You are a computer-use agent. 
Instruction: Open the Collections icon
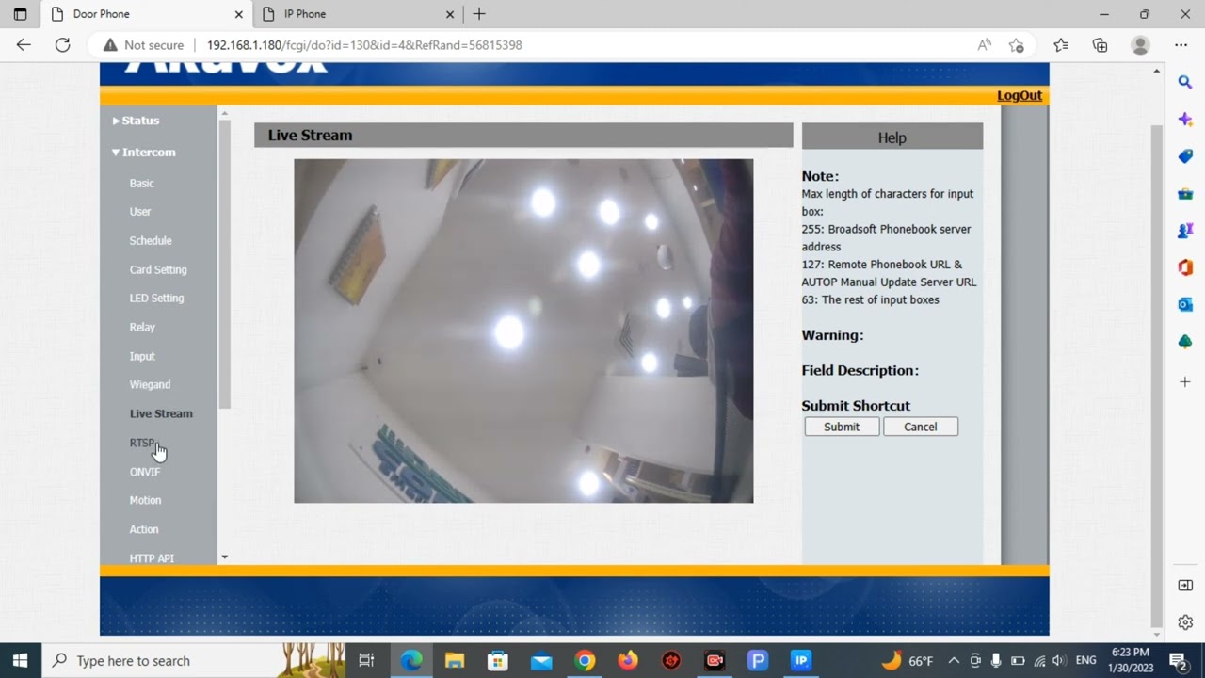[1100, 44]
